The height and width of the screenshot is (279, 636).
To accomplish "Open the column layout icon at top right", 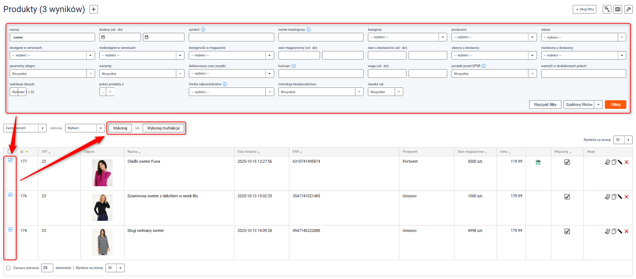I will pyautogui.click(x=617, y=9).
